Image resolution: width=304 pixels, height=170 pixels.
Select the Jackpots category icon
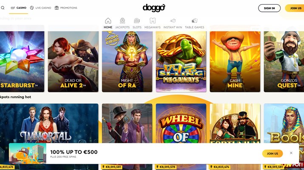(122, 21)
